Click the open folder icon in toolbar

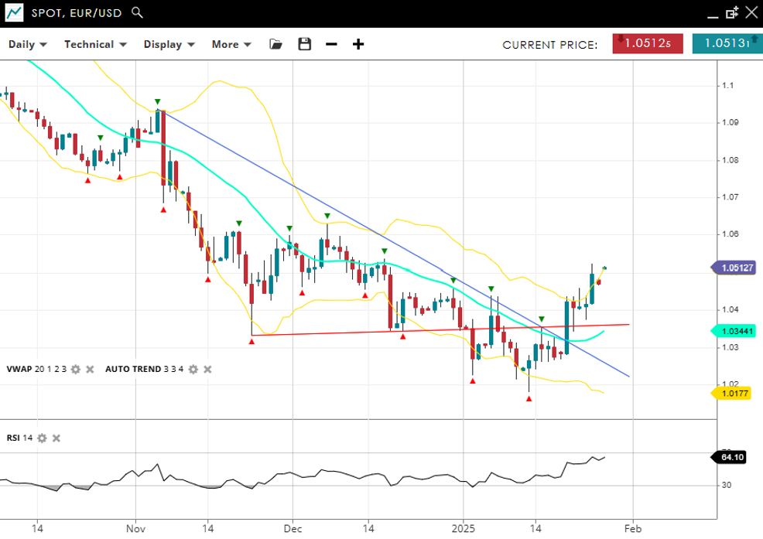[275, 44]
